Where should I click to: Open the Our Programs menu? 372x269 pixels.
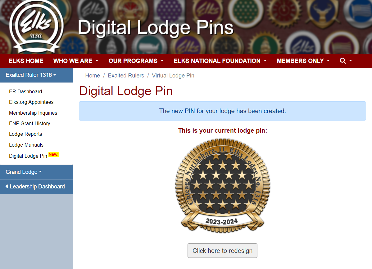pos(136,61)
